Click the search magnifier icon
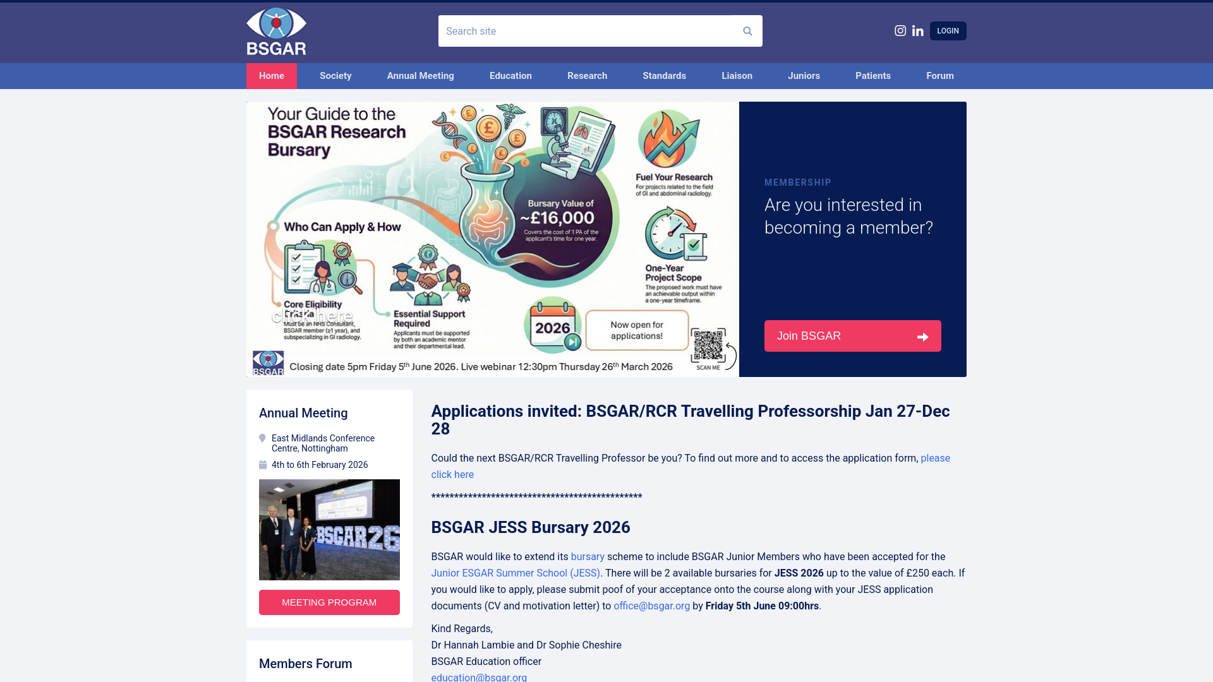This screenshot has width=1213, height=682. [747, 31]
